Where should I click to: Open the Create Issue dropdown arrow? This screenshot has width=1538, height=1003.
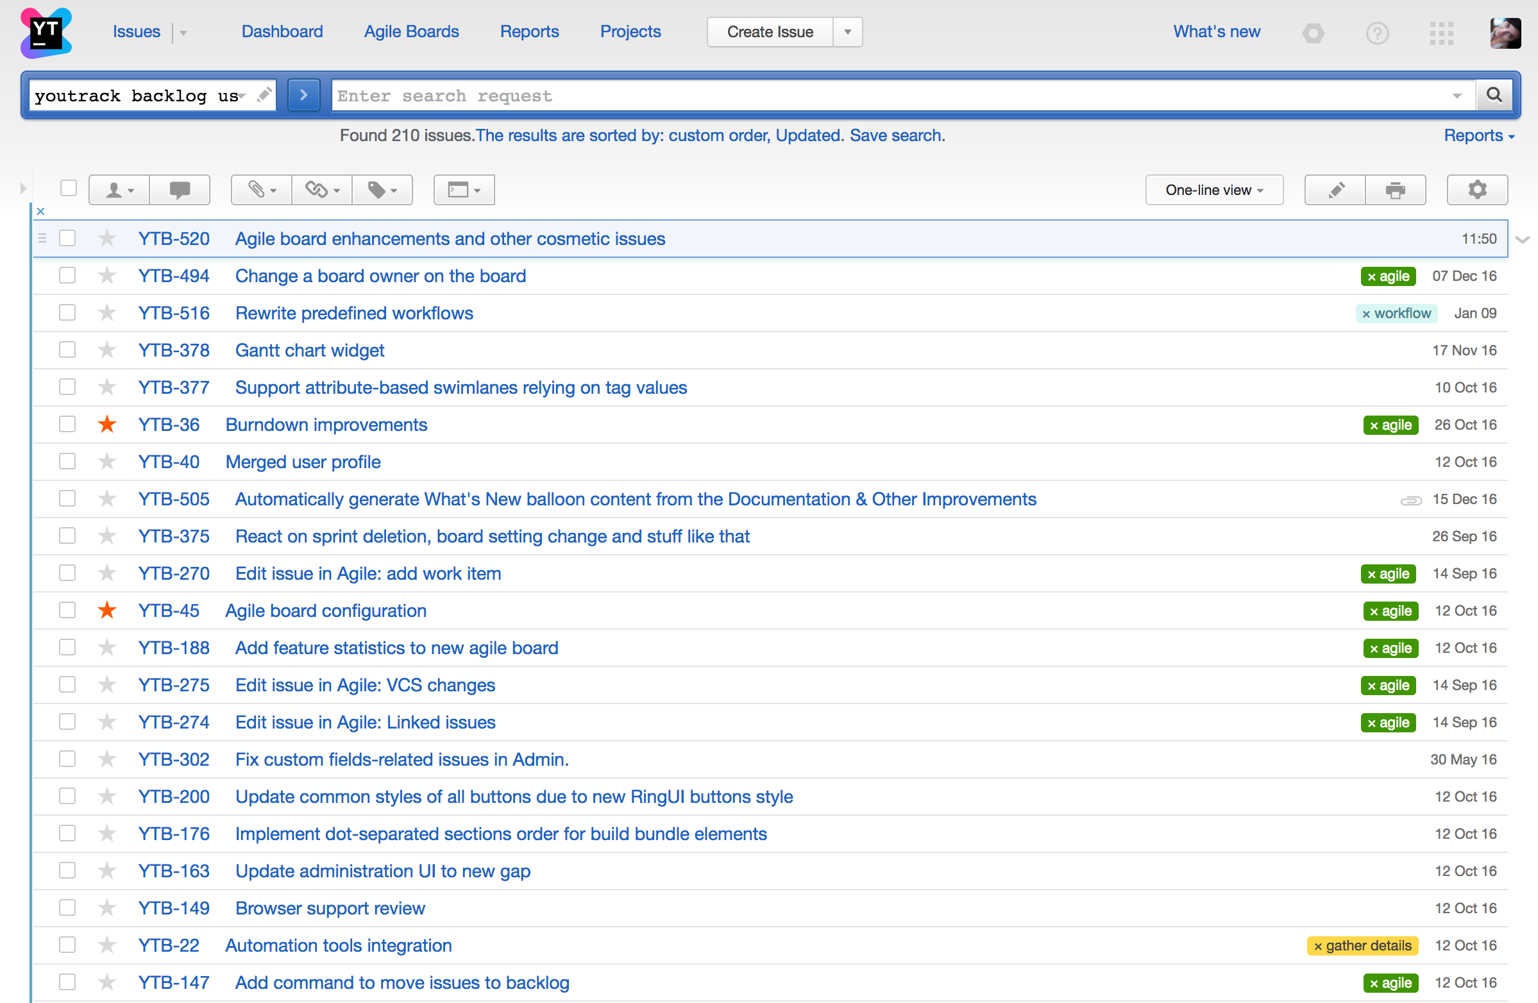point(847,31)
